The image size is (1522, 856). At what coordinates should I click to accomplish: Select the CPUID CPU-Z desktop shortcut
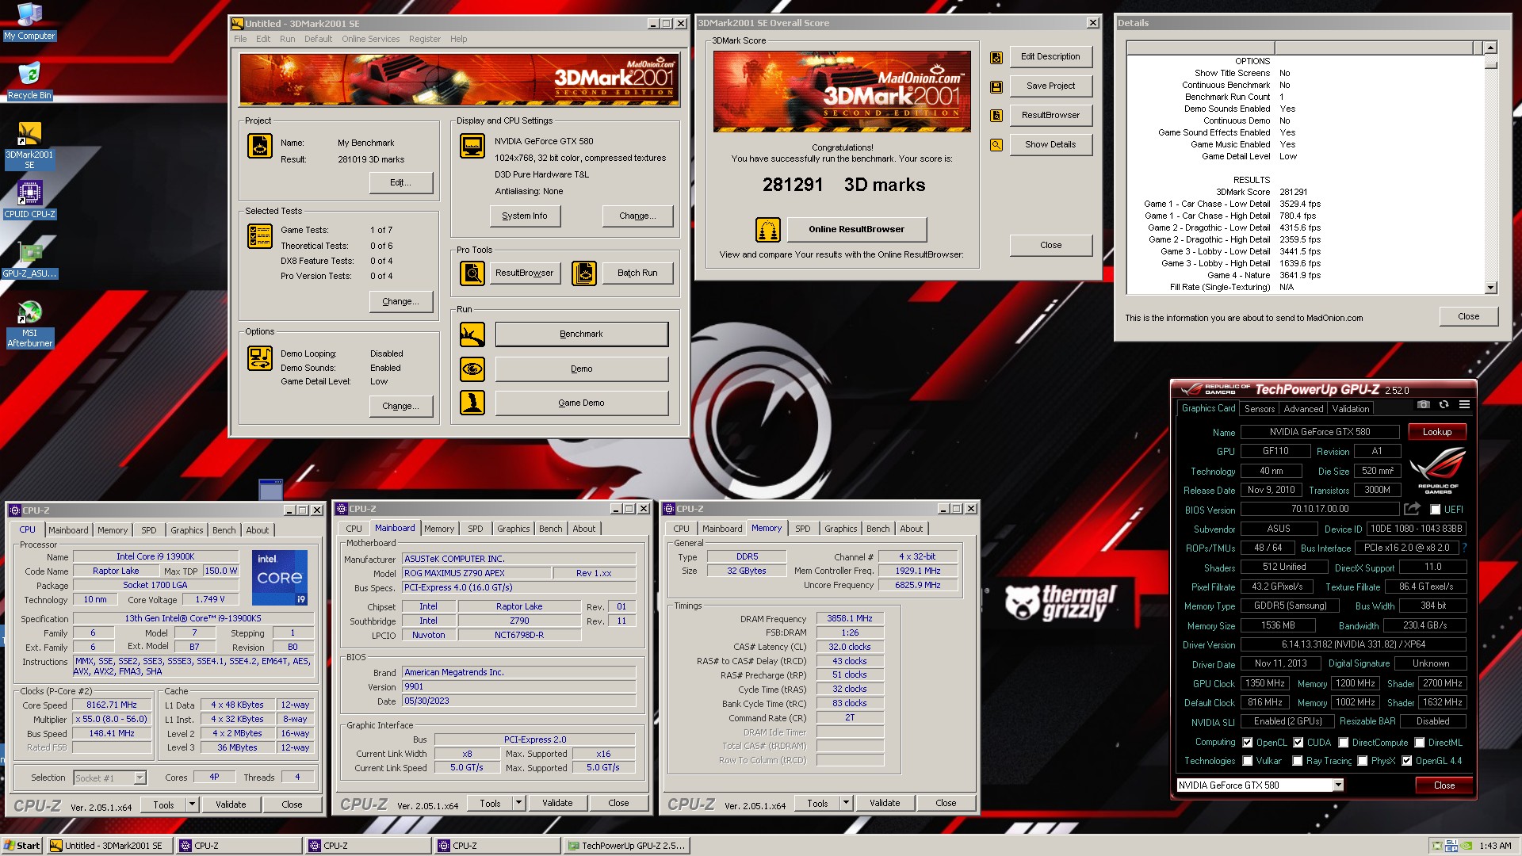point(29,200)
